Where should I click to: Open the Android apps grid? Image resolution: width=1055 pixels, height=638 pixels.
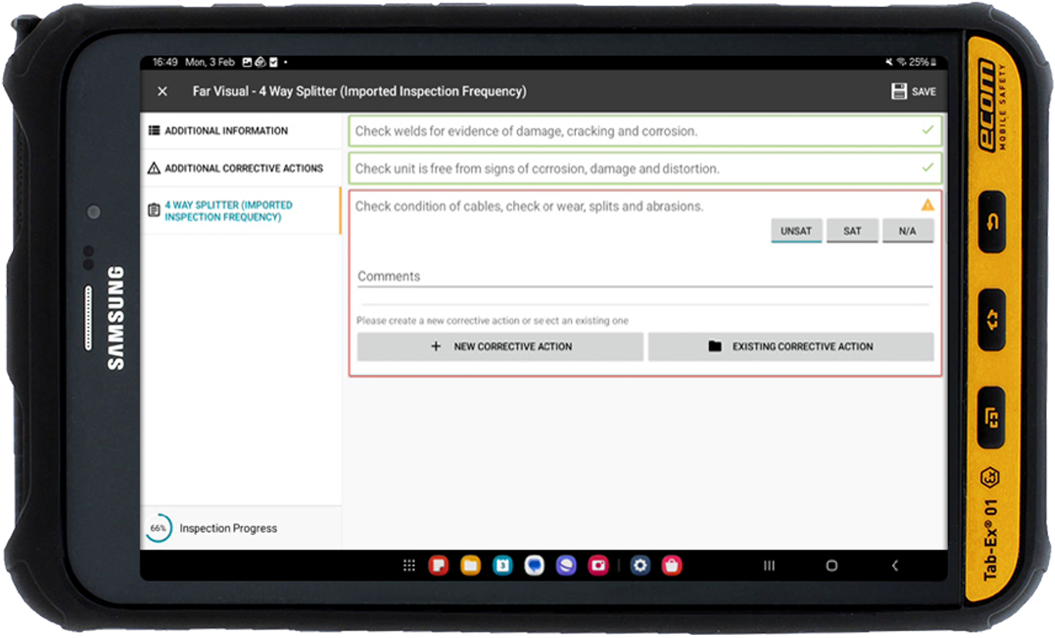click(x=409, y=566)
